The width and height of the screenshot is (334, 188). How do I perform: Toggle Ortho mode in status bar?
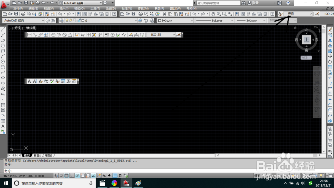point(72,176)
